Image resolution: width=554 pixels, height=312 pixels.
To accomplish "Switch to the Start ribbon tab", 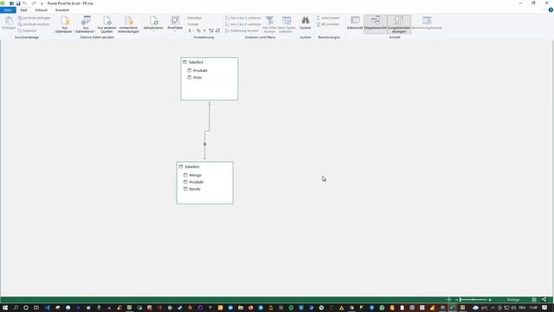I will coord(23,10).
